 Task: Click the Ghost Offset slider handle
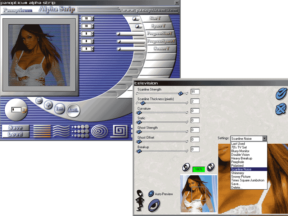pyautogui.click(x=139, y=141)
